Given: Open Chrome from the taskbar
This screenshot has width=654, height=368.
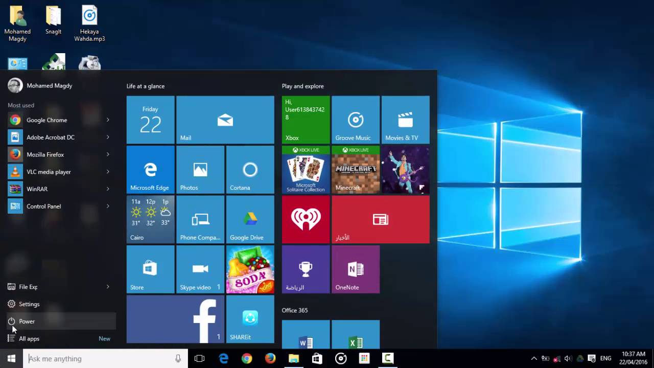Looking at the screenshot, I should [247, 358].
